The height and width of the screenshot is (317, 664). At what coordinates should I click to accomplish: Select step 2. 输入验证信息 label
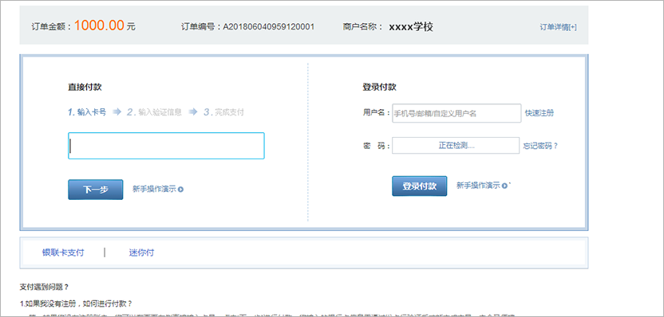click(x=154, y=112)
